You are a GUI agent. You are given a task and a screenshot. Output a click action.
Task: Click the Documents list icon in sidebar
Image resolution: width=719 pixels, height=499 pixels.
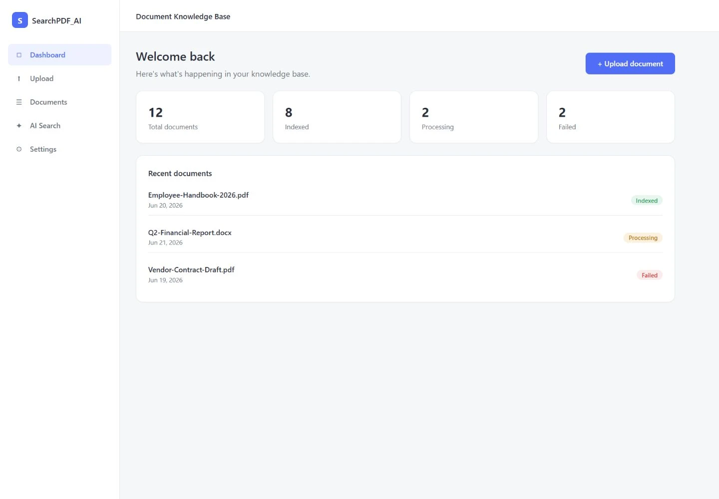(x=19, y=102)
